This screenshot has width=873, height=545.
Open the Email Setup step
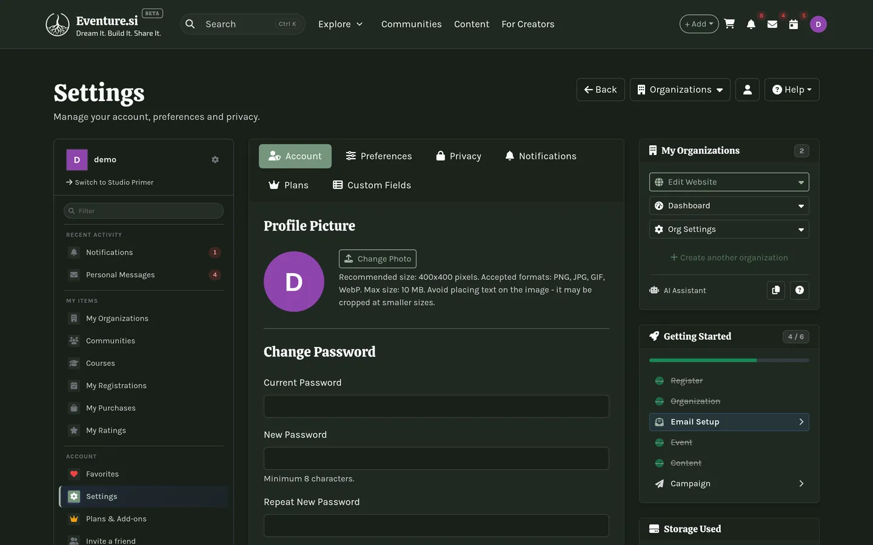pyautogui.click(x=729, y=422)
